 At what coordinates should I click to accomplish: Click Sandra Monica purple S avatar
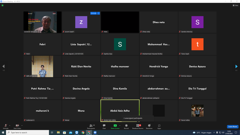pos(198,22)
